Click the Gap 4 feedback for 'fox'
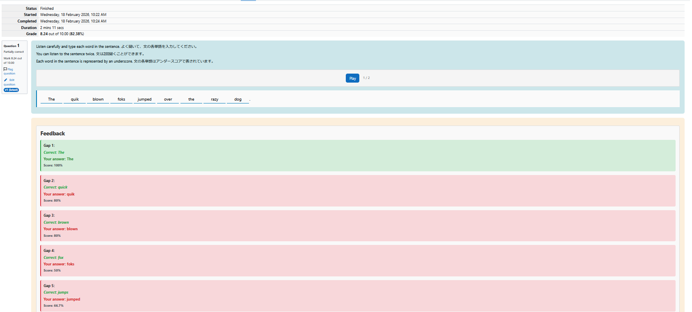Image resolution: width=692 pixels, height=312 pixels. coord(357,260)
